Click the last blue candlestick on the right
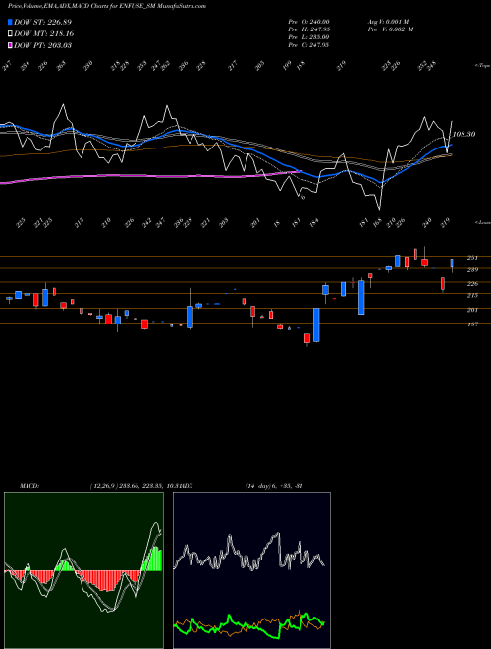The width and height of the screenshot is (491, 649). 452,264
